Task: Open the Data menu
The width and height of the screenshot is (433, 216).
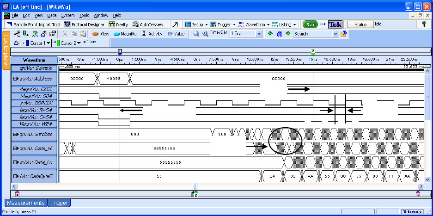Action: pyautogui.click(x=52, y=15)
